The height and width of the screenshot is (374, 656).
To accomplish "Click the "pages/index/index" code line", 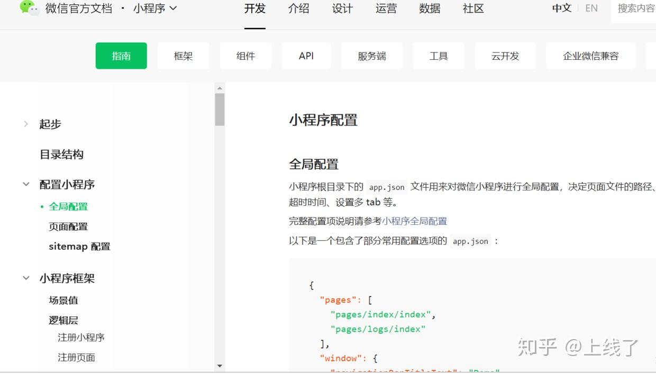I will tap(383, 315).
